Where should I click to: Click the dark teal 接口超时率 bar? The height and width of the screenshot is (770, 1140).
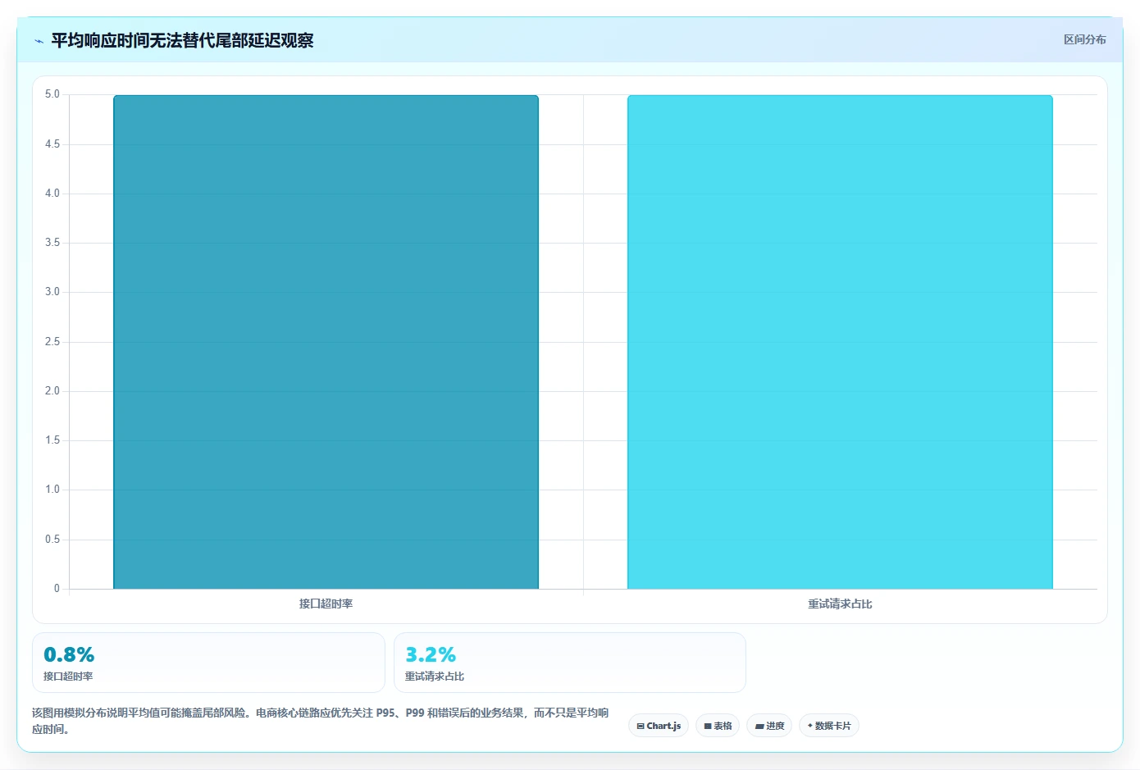click(326, 342)
